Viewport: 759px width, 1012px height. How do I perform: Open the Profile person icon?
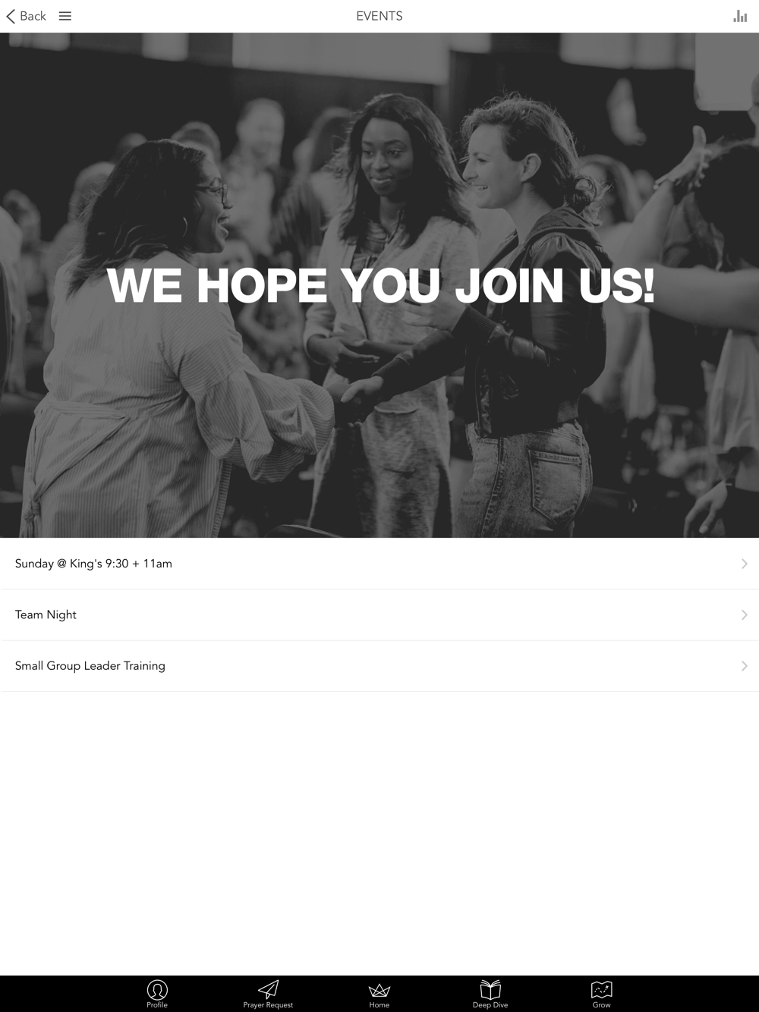pyautogui.click(x=157, y=989)
